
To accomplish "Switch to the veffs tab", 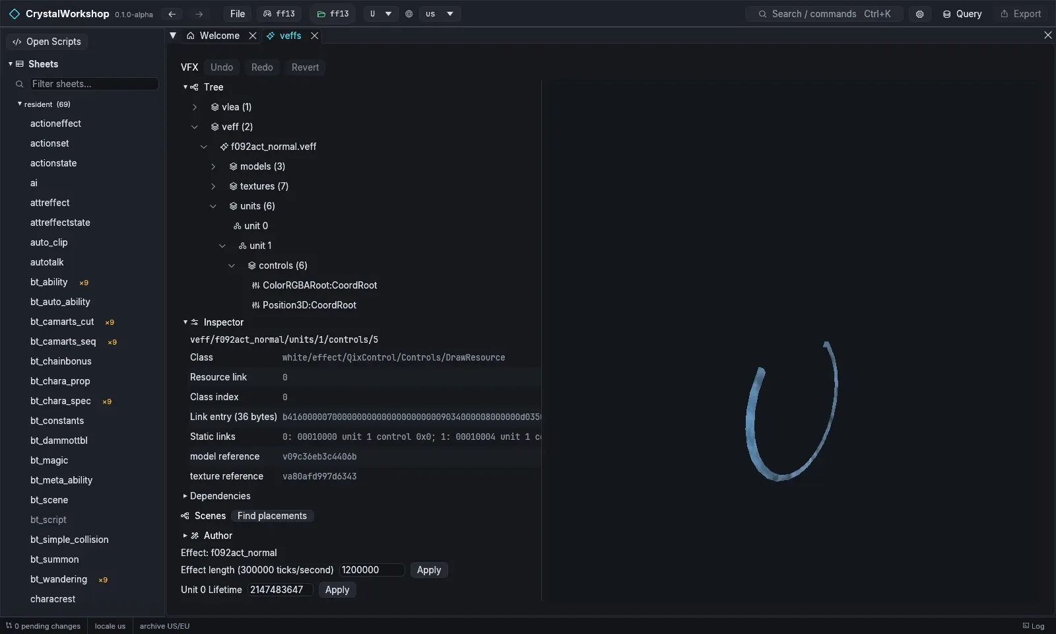I will tap(284, 36).
